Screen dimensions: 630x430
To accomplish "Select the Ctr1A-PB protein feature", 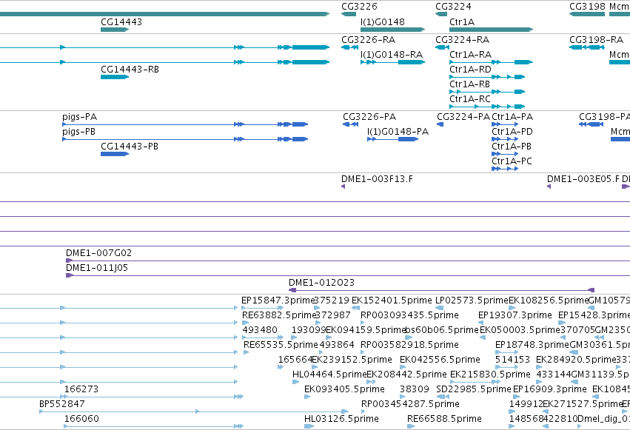I will [x=505, y=154].
